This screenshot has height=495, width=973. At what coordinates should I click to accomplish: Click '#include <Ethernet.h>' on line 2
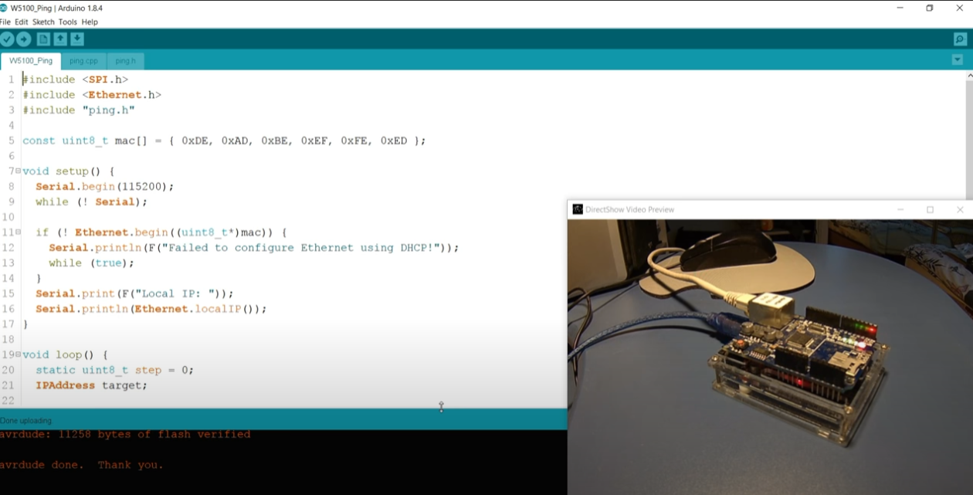(92, 95)
